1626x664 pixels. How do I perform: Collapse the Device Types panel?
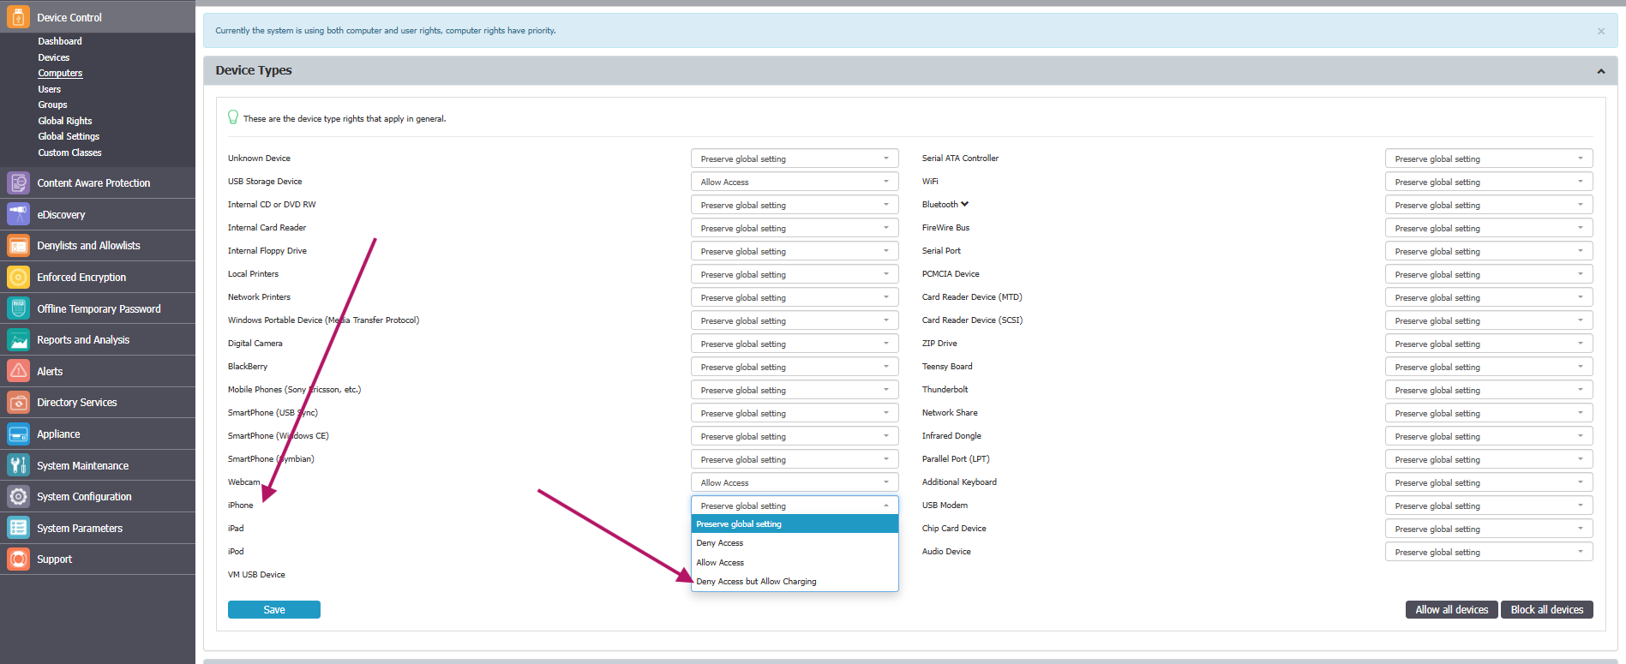(x=1601, y=71)
